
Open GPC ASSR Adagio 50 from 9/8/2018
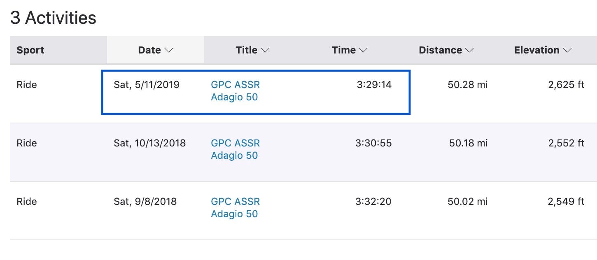(236, 208)
